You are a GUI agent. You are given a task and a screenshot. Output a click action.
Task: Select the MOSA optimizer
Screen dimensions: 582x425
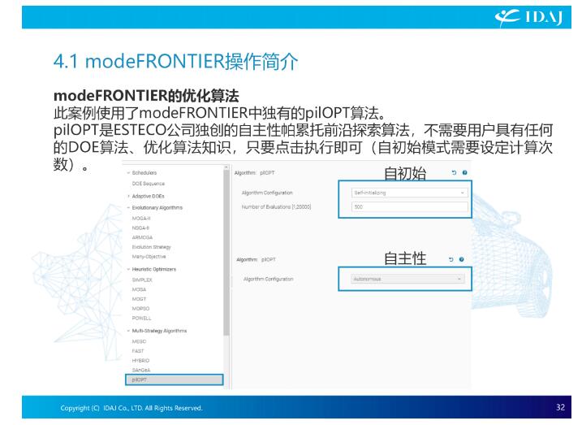point(139,290)
